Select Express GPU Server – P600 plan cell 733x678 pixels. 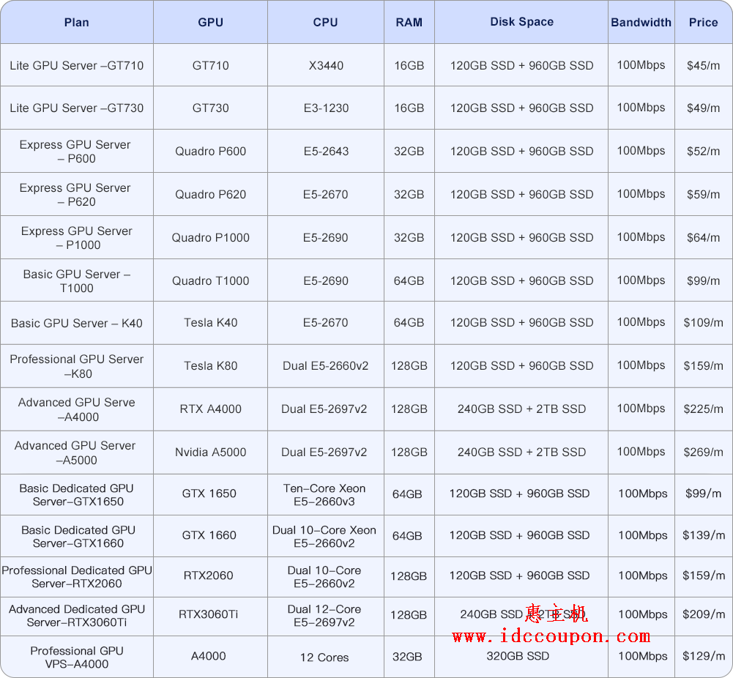coord(77,151)
